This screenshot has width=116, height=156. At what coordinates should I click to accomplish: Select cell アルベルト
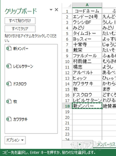pos(87,73)
